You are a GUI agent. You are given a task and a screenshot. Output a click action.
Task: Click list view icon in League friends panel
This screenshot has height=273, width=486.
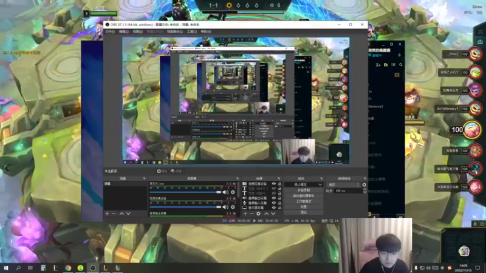(x=393, y=65)
